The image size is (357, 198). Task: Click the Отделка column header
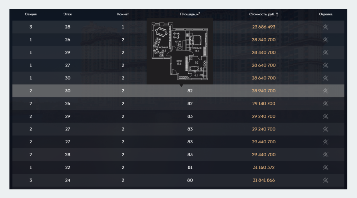coord(326,14)
